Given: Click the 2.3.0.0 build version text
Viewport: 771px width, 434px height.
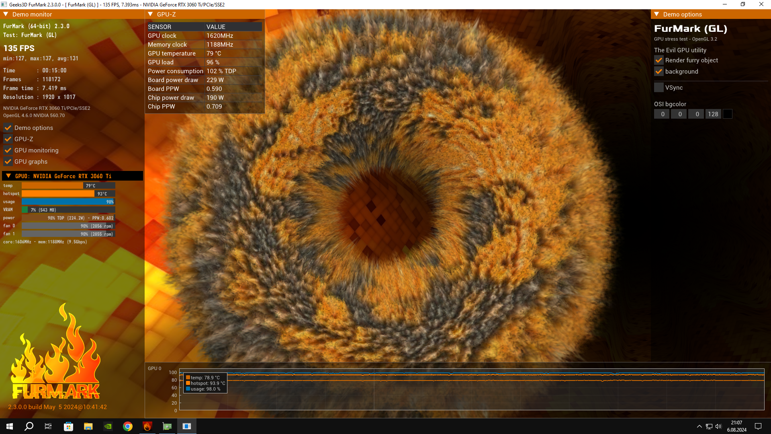Looking at the screenshot, I should [57, 407].
